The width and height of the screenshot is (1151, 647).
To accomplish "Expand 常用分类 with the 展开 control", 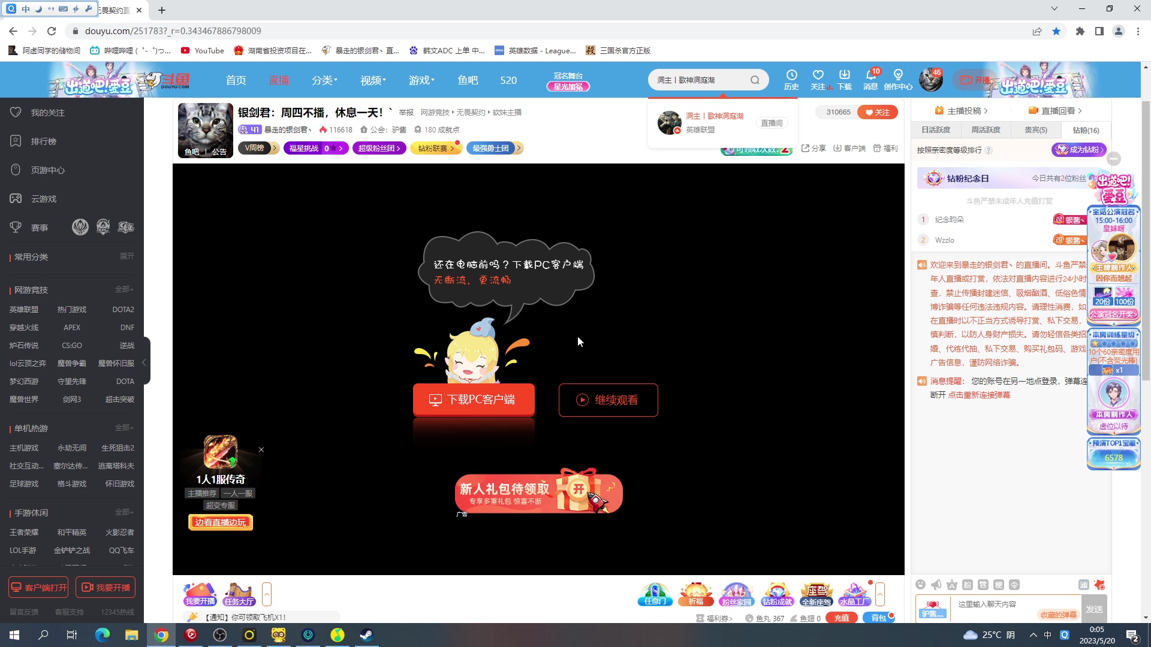I will coord(126,256).
